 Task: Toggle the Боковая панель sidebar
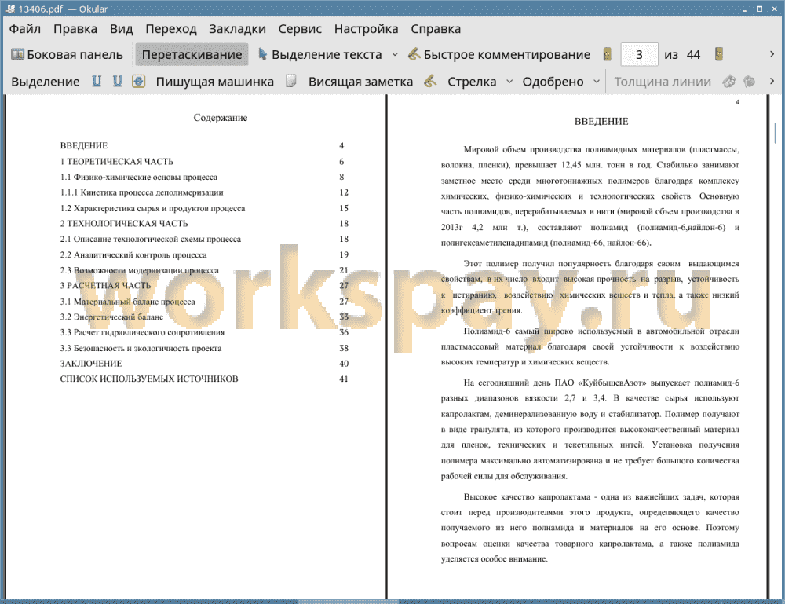67,55
